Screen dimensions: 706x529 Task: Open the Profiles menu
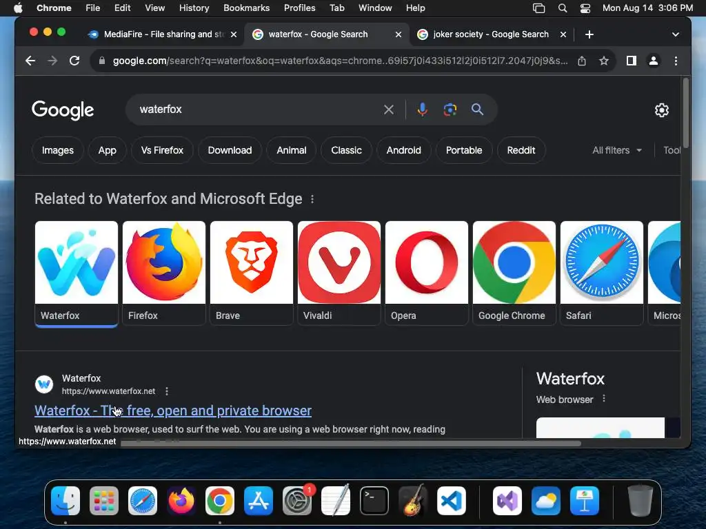tap(299, 8)
